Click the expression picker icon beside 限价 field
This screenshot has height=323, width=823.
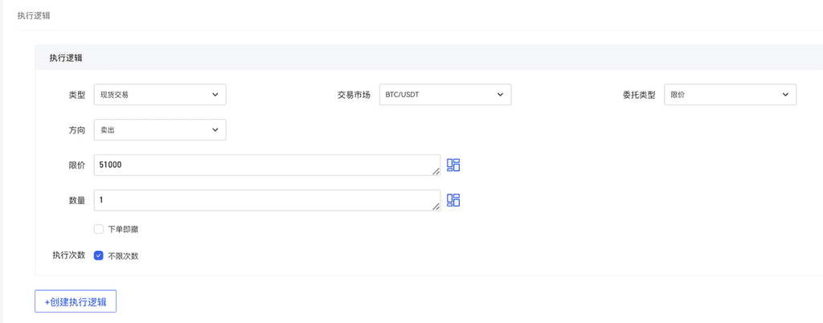(453, 166)
